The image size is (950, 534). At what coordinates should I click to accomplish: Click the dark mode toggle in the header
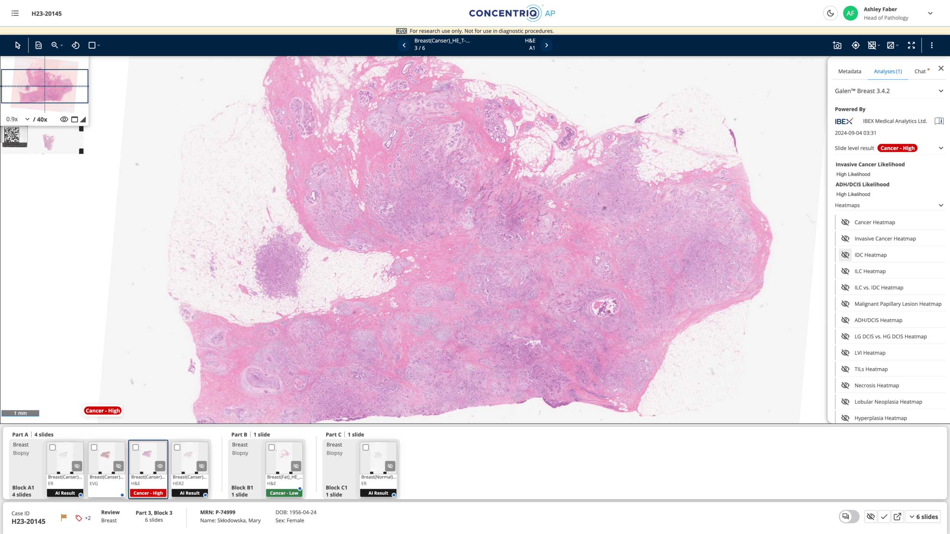831,13
